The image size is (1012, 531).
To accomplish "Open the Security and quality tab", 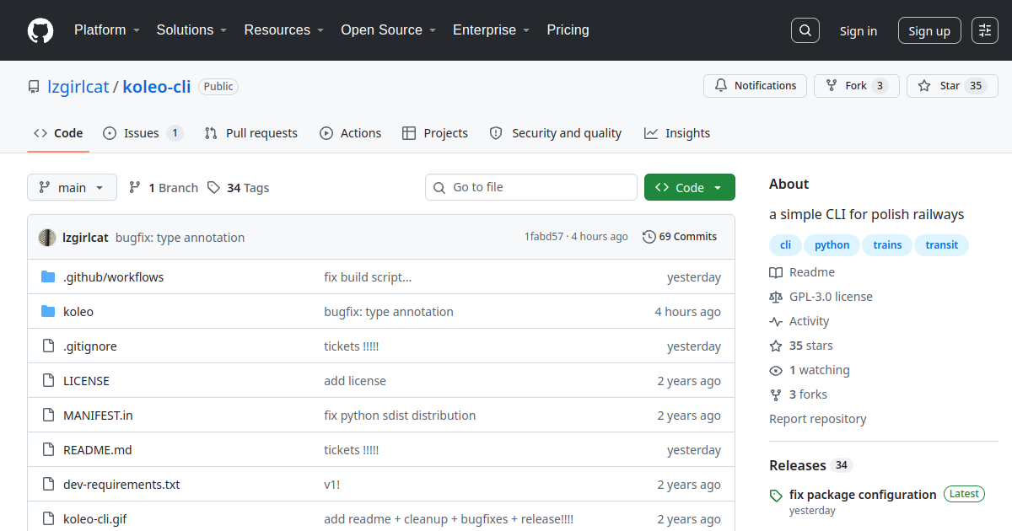I will (x=556, y=133).
